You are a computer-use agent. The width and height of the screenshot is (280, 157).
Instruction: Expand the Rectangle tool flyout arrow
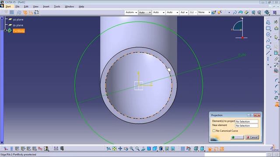(x=271, y=31)
